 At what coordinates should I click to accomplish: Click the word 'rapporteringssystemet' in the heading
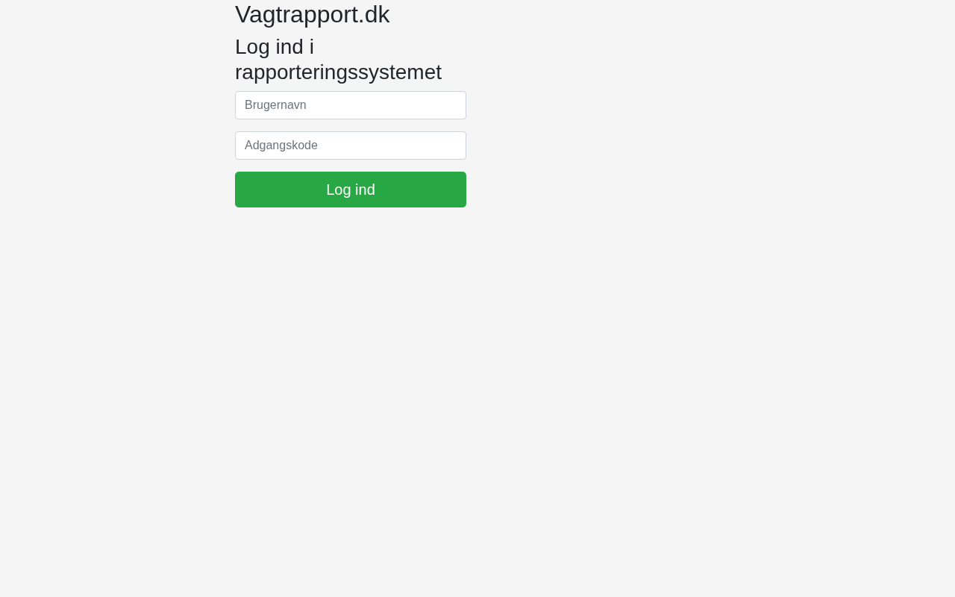(338, 72)
